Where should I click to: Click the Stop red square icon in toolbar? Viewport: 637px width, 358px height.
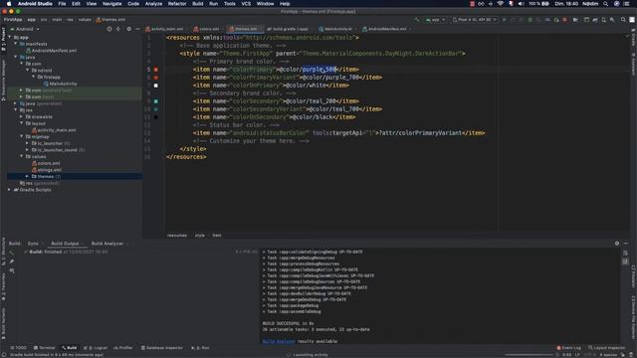564,20
